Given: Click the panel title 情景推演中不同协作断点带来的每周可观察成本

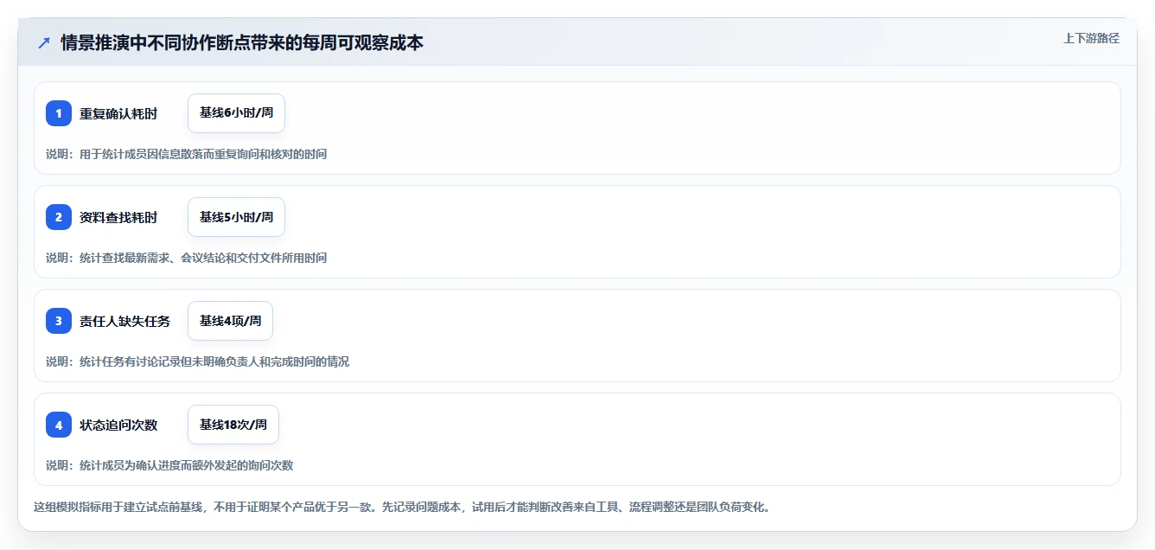Looking at the screenshot, I should (x=242, y=42).
